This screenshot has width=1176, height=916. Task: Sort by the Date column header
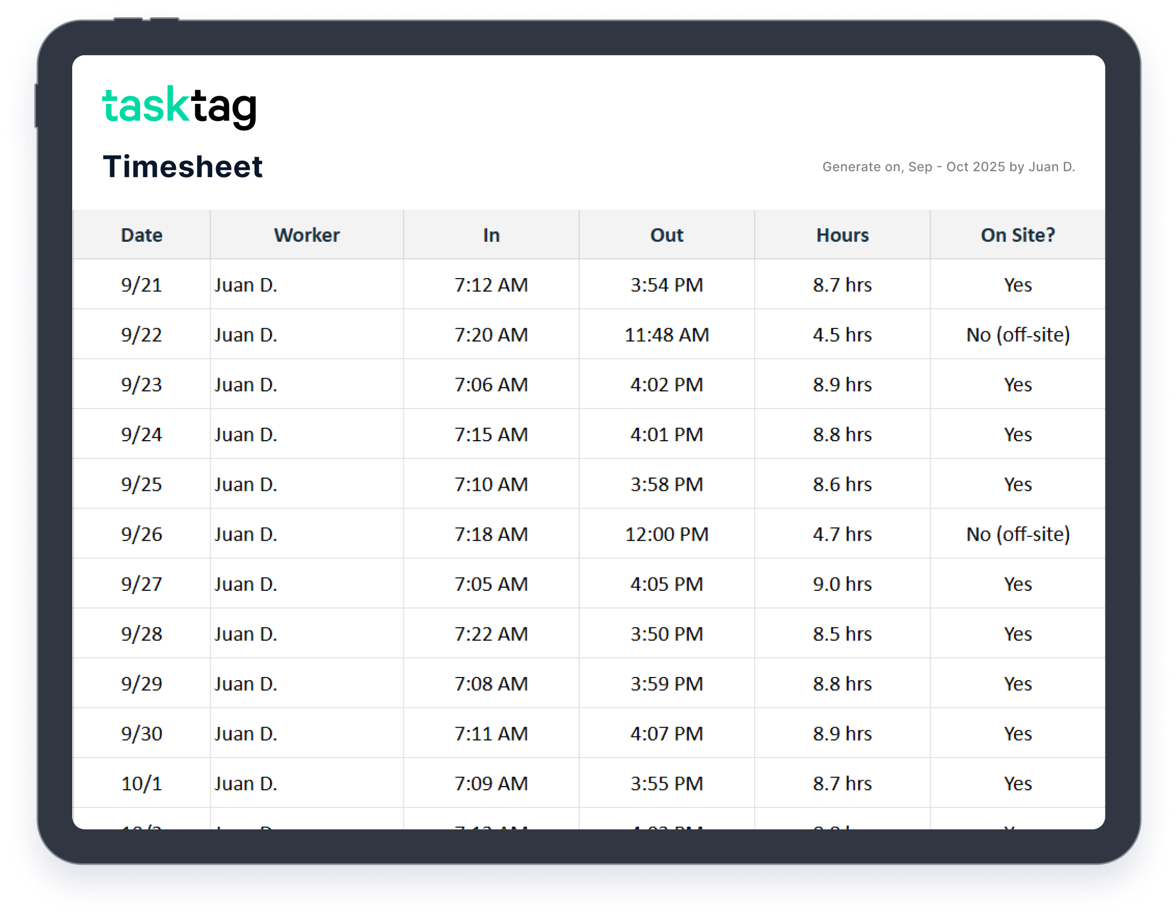pos(141,234)
